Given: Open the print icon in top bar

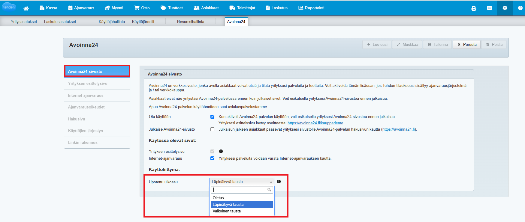Looking at the screenshot, I should point(474,8).
